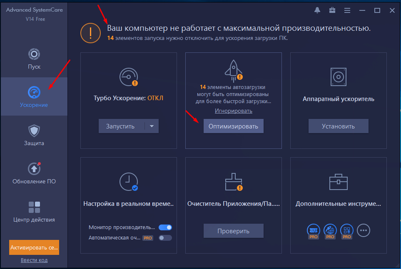Click the Турбо Ускорение: ОТКЛ label

click(128, 98)
